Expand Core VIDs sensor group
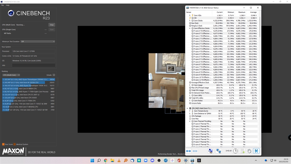 pos(190,15)
